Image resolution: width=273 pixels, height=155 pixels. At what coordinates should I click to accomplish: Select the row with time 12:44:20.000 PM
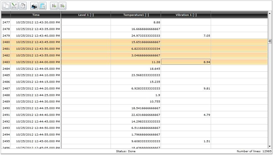click(38, 89)
